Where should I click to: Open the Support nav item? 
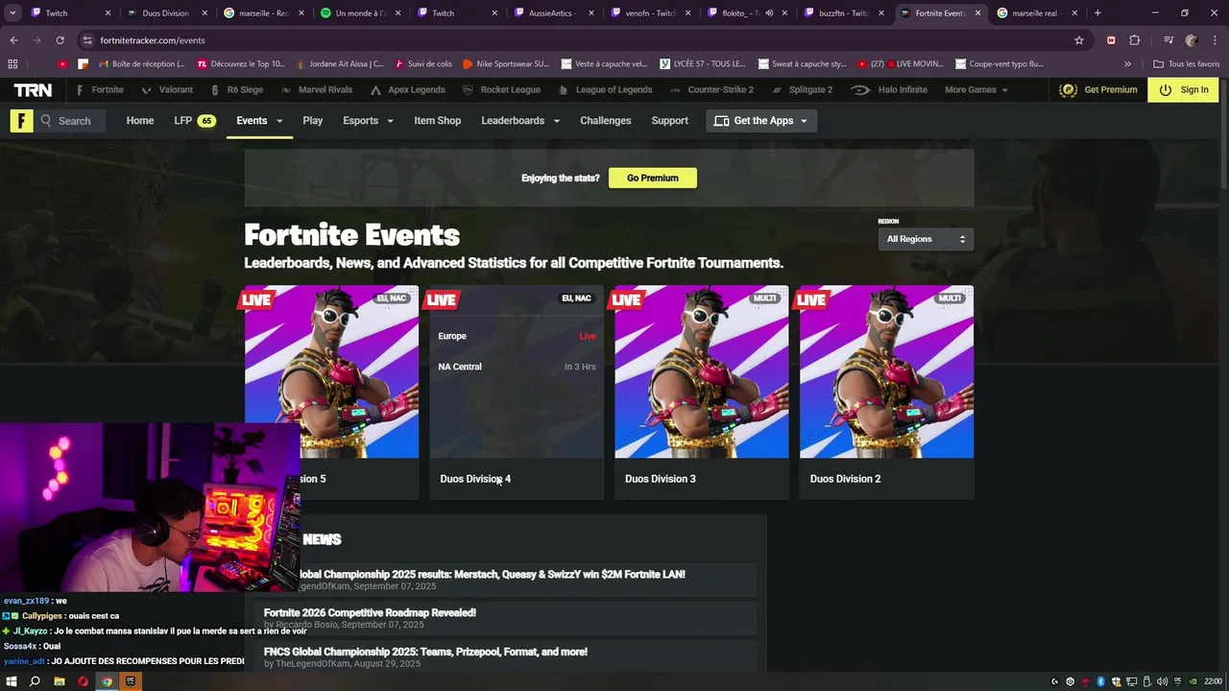point(669,121)
